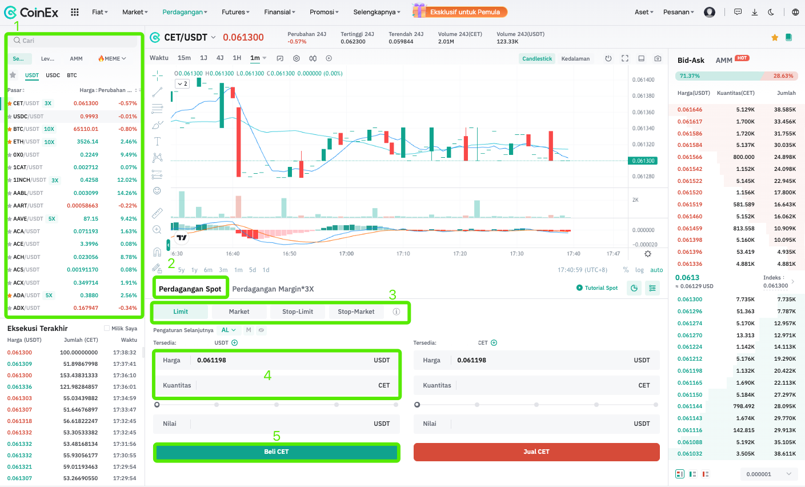Select the text annotation tool

pyautogui.click(x=158, y=141)
